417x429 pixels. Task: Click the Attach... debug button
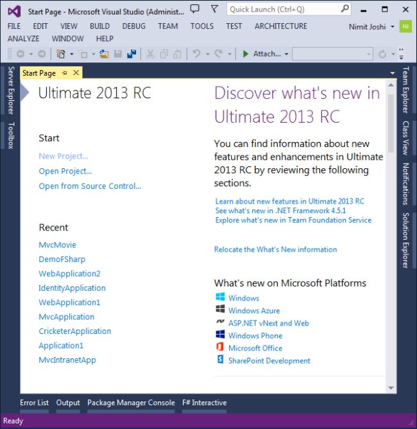[267, 54]
